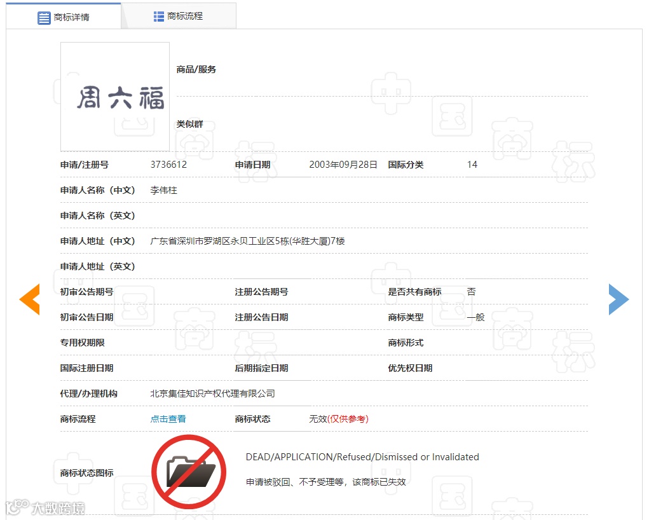Click the 商标形式 label

(406, 343)
